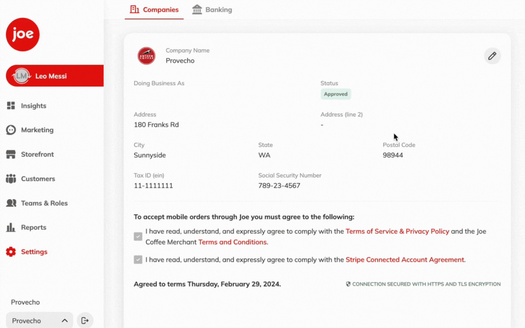Viewport: 525px width, 328px height.
Task: Click the Doing Business As label
Action: (159, 83)
